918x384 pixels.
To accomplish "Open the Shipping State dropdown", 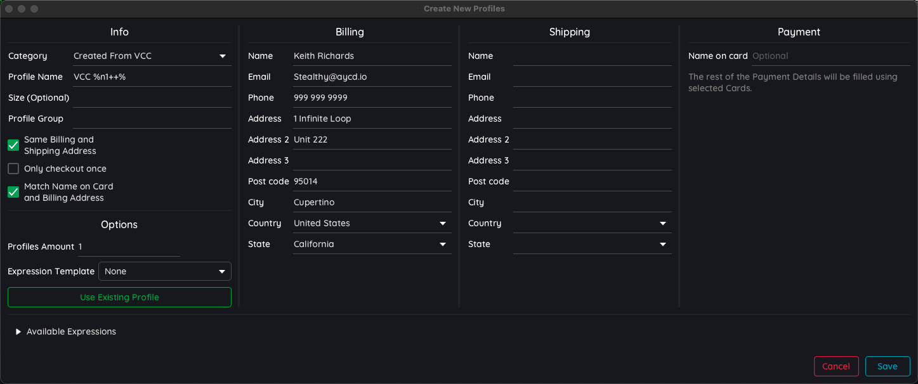I will coord(592,244).
